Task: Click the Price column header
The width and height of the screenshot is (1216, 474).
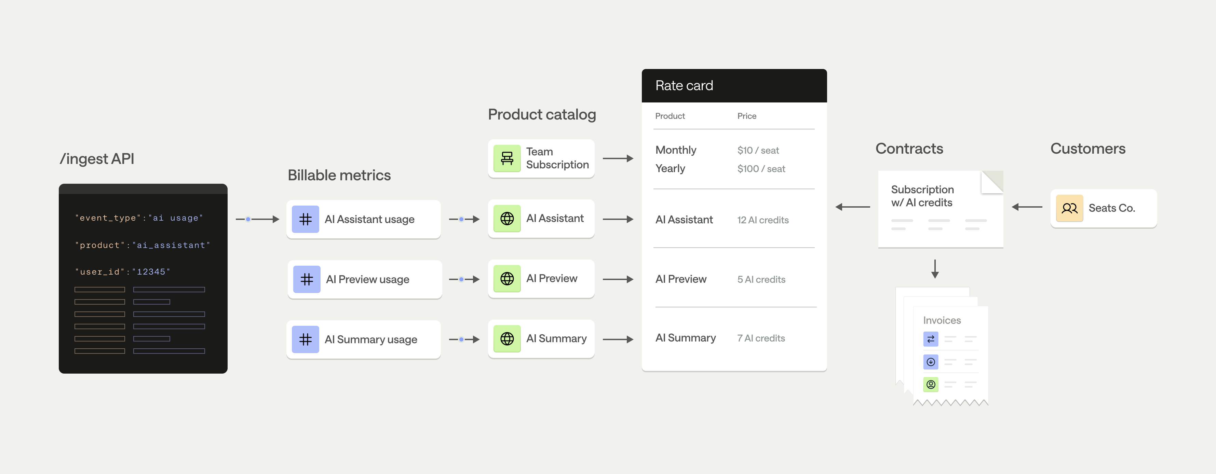Action: coord(746,116)
